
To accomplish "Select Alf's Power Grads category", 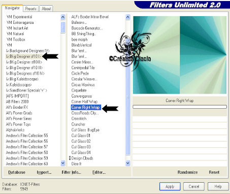I will tap(19, 113).
